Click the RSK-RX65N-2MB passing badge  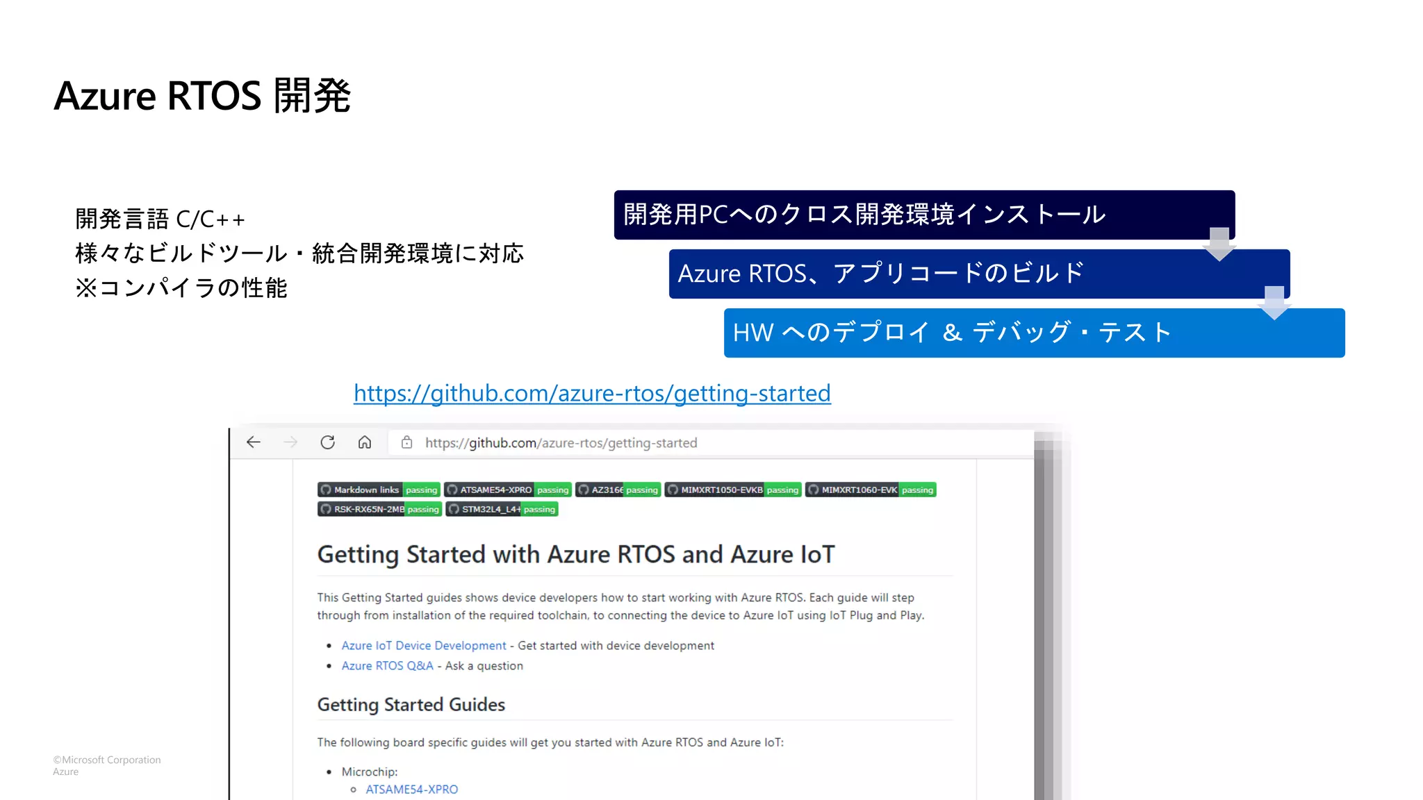(x=379, y=509)
